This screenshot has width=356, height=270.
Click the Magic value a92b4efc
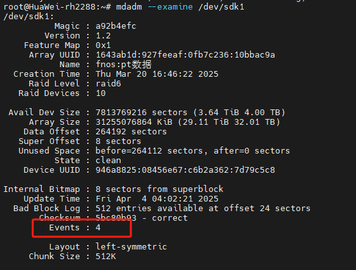(x=116, y=26)
